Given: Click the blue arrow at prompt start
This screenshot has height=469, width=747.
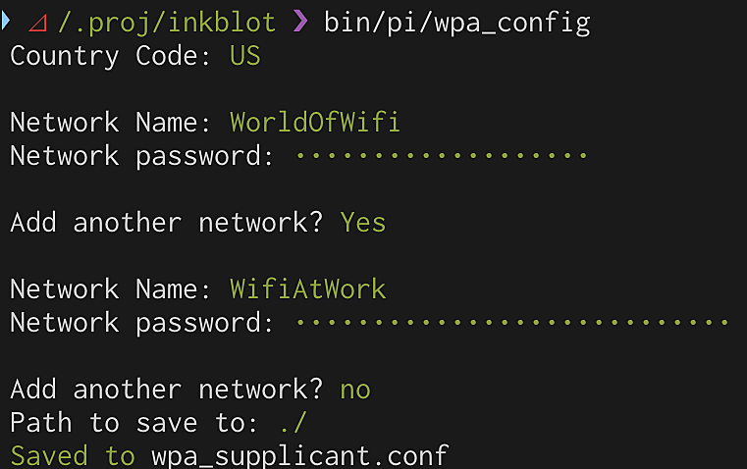Looking at the screenshot, I should pos(5,21).
